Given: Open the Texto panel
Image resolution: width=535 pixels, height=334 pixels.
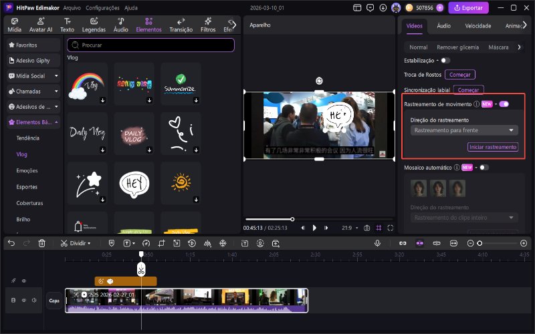Looking at the screenshot, I should point(68,25).
